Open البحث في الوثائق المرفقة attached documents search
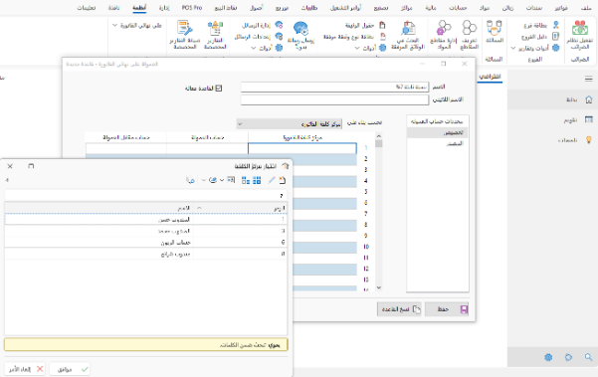The image size is (598, 377). point(408,35)
